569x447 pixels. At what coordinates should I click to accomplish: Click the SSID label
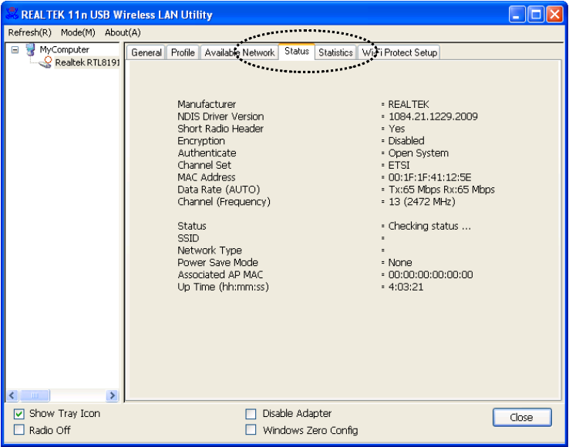[x=188, y=238]
